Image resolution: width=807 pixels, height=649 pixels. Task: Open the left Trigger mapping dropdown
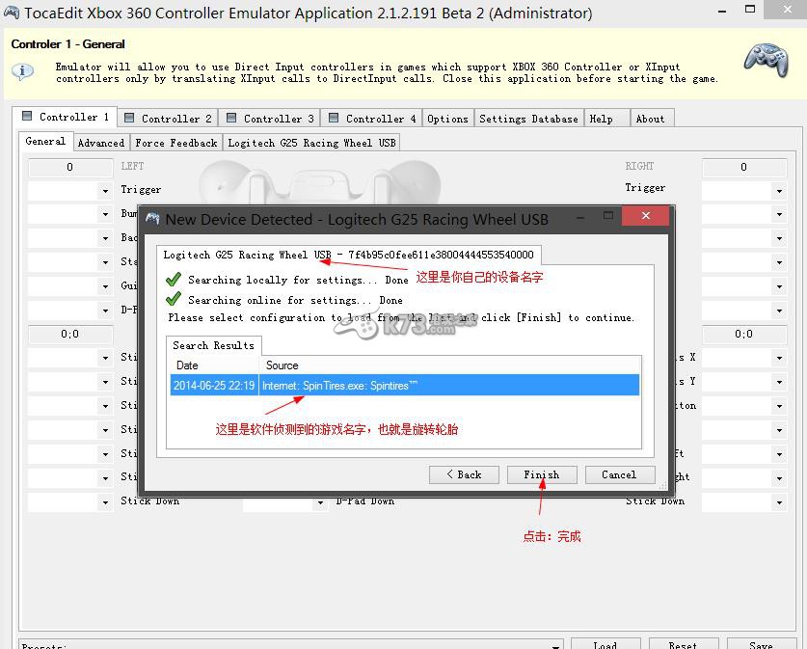[x=105, y=191]
